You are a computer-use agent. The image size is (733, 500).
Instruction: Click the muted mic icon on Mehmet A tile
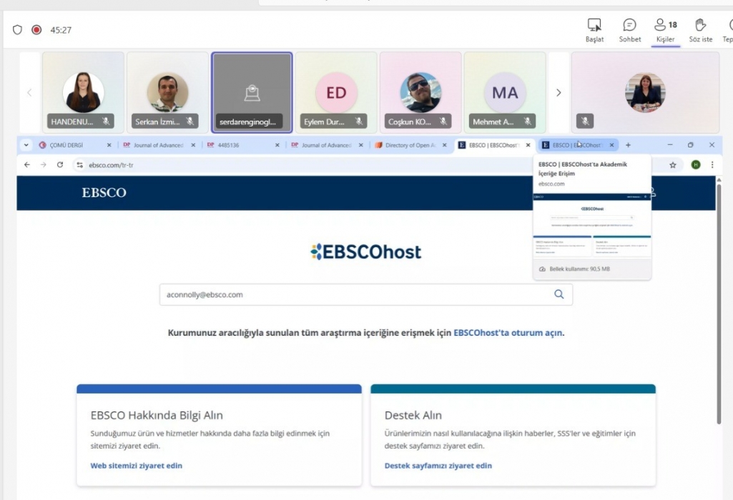pyautogui.click(x=528, y=121)
